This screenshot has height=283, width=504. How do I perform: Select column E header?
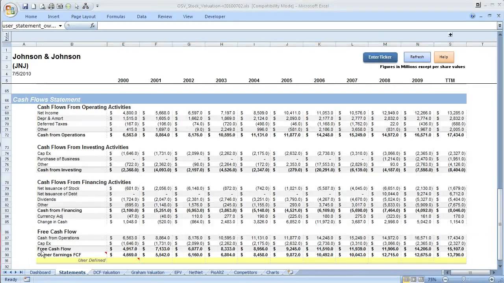123,44
